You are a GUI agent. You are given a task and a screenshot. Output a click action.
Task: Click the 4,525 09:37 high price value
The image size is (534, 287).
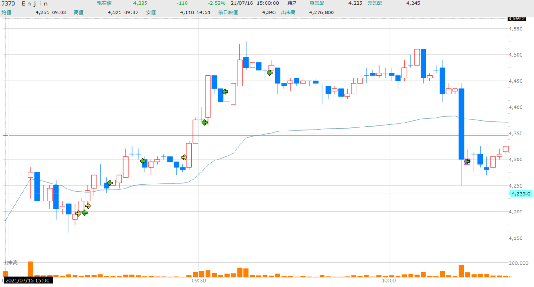[x=123, y=12]
